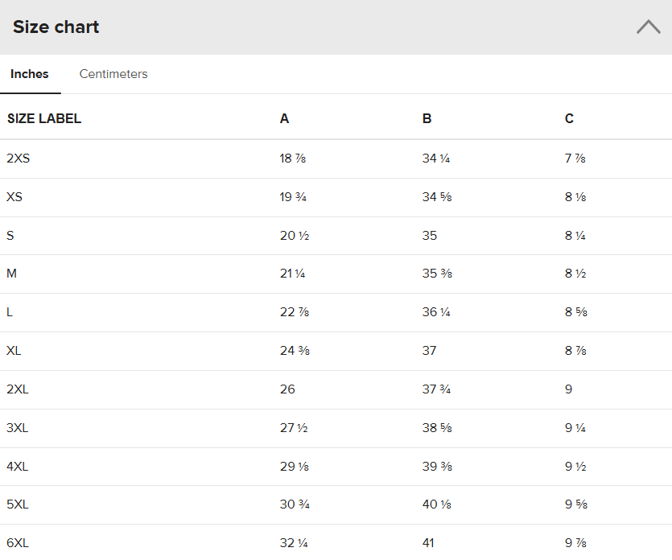Click the SIZE LABEL column header
This screenshot has width=672, height=560.
tap(44, 119)
